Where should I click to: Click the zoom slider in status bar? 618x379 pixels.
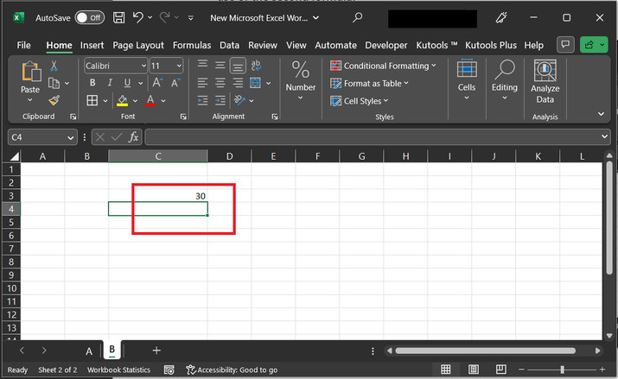point(562,370)
